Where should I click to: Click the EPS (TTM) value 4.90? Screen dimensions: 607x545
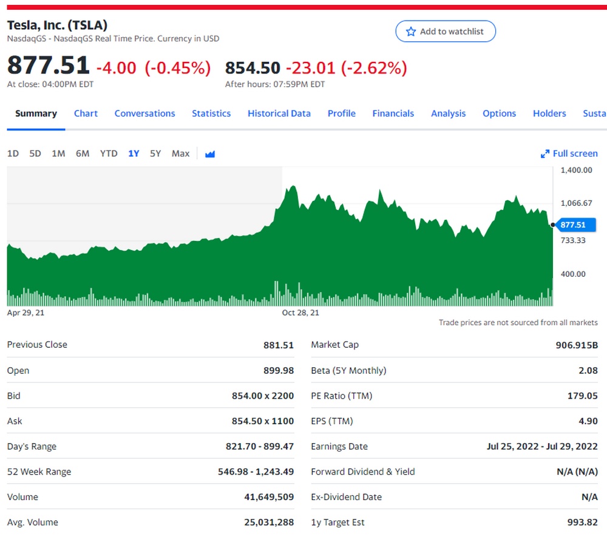point(588,421)
